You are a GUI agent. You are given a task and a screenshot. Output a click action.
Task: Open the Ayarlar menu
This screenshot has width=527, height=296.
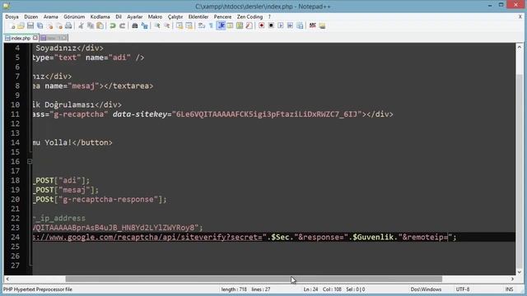135,16
